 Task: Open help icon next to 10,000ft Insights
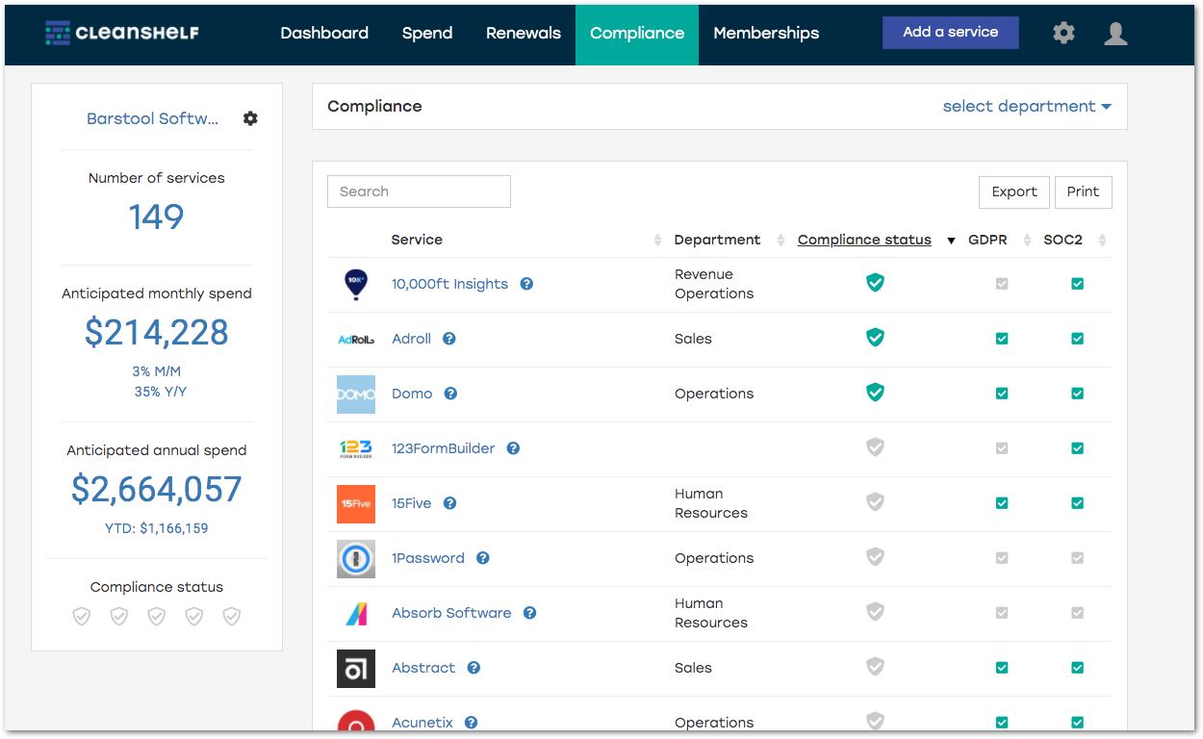pyautogui.click(x=526, y=284)
